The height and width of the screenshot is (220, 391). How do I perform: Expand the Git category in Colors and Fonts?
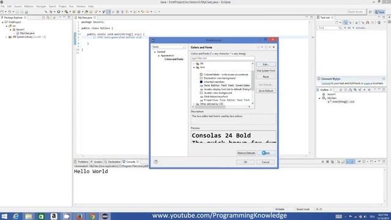[x=194, y=64]
